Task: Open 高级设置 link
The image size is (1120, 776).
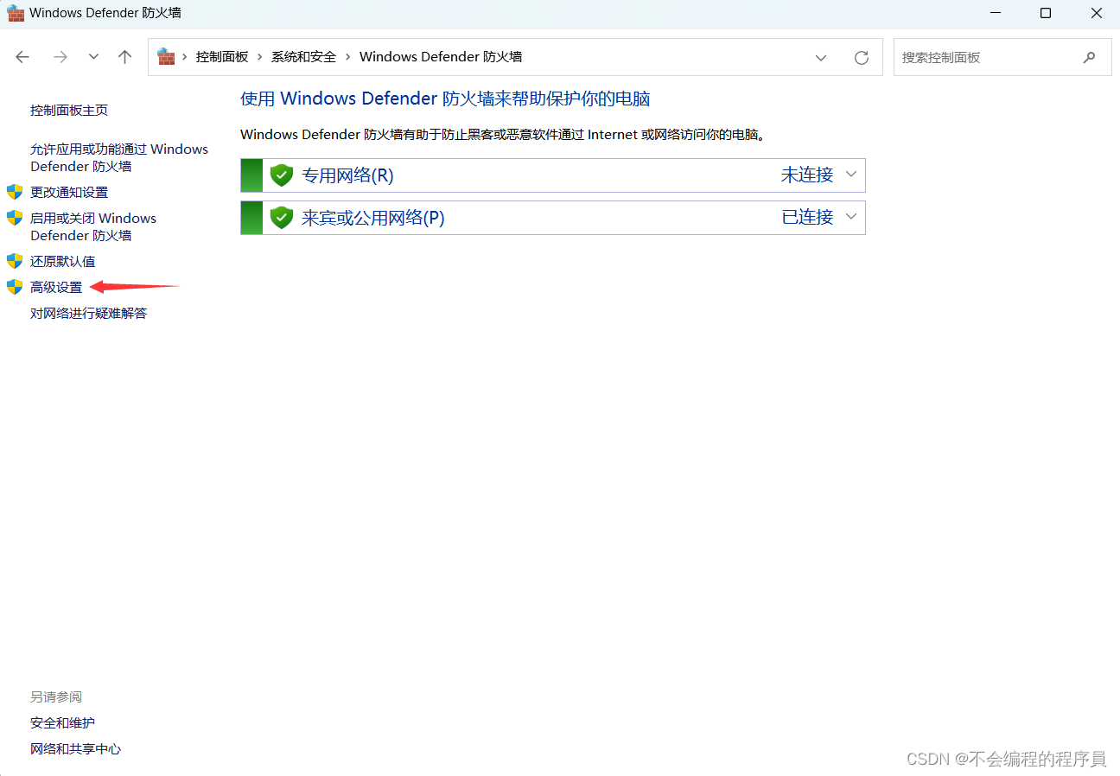Action: click(x=56, y=287)
